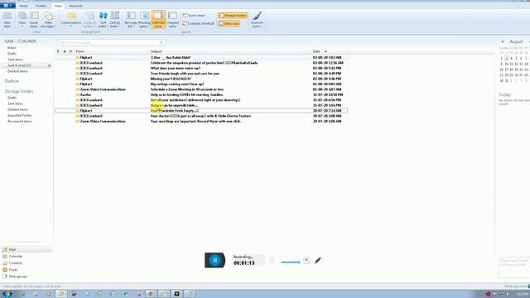Sort by the attachment column icon
The width and height of the screenshot is (530, 298).
[x=65, y=51]
